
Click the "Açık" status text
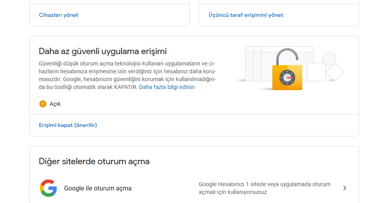click(55, 104)
